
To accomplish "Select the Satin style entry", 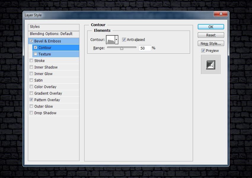I will click(39, 80).
